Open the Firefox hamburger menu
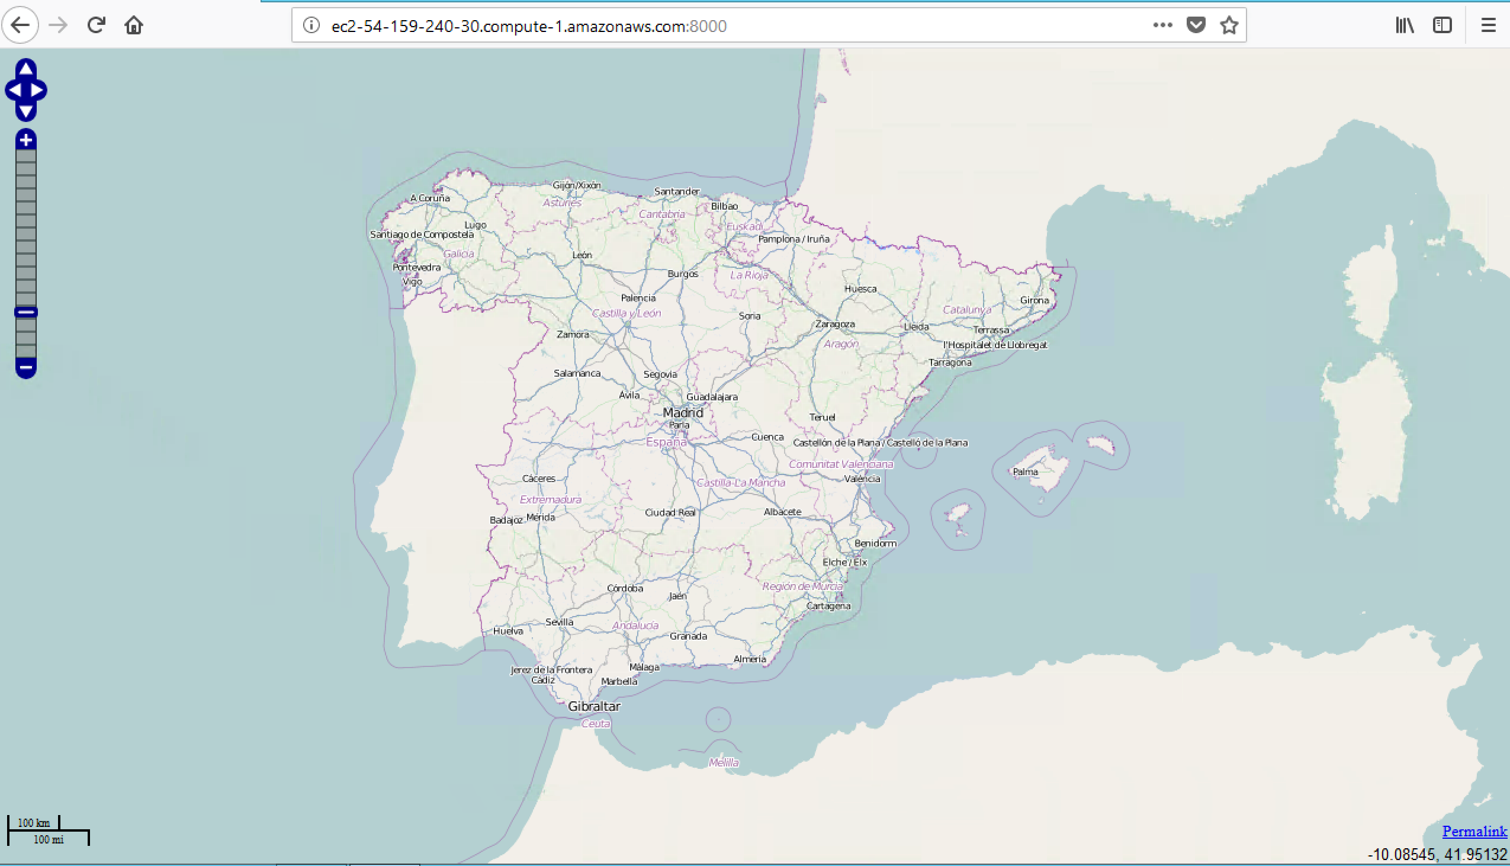The height and width of the screenshot is (866, 1510). coord(1488,25)
